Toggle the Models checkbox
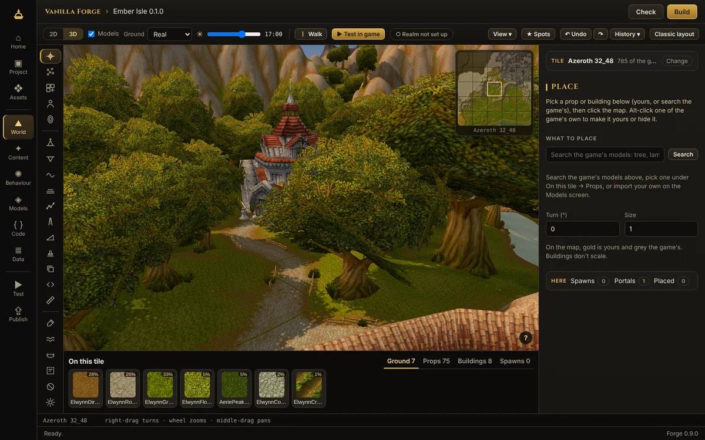Viewport: 705px width, 440px height. pyautogui.click(x=91, y=34)
